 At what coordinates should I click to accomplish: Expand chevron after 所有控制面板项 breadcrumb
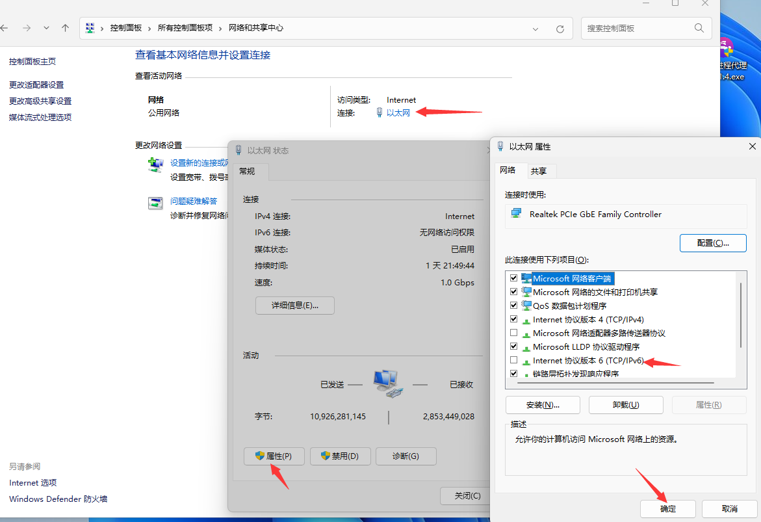pyautogui.click(x=220, y=29)
